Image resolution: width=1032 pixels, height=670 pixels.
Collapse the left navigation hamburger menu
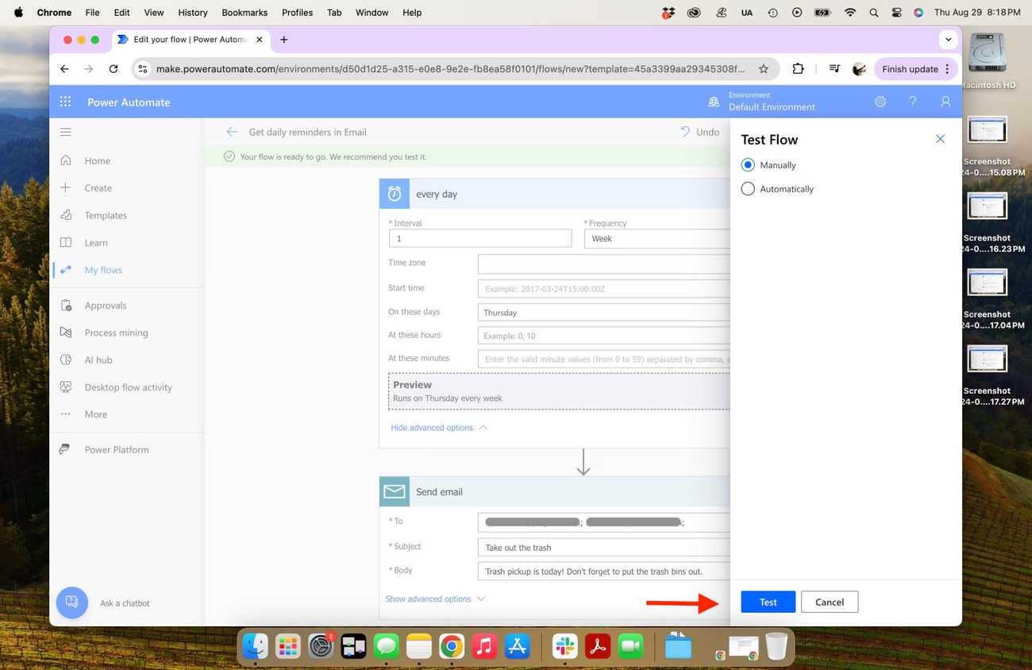[65, 132]
